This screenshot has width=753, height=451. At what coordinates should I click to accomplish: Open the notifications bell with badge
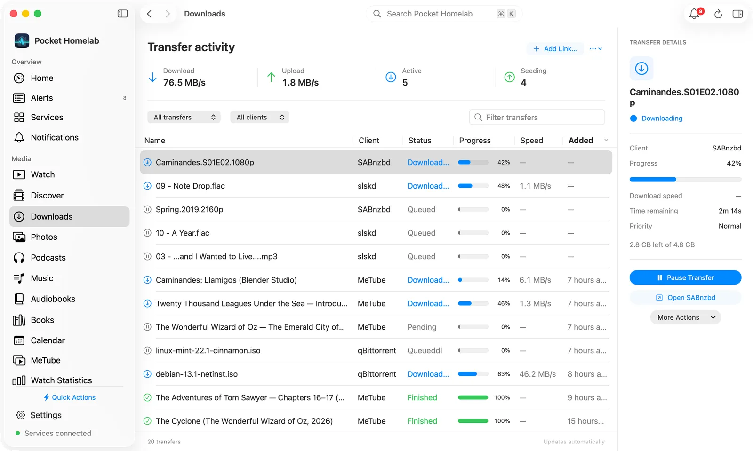[696, 13]
